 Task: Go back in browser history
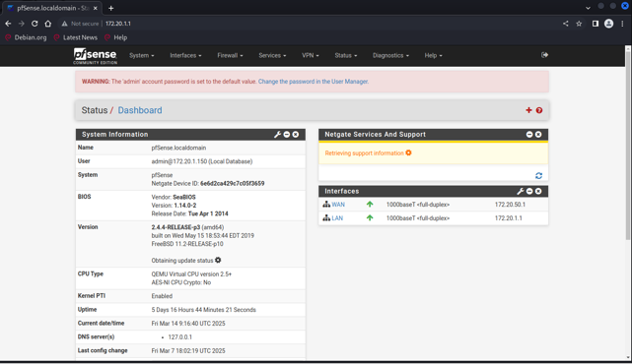pos(8,24)
